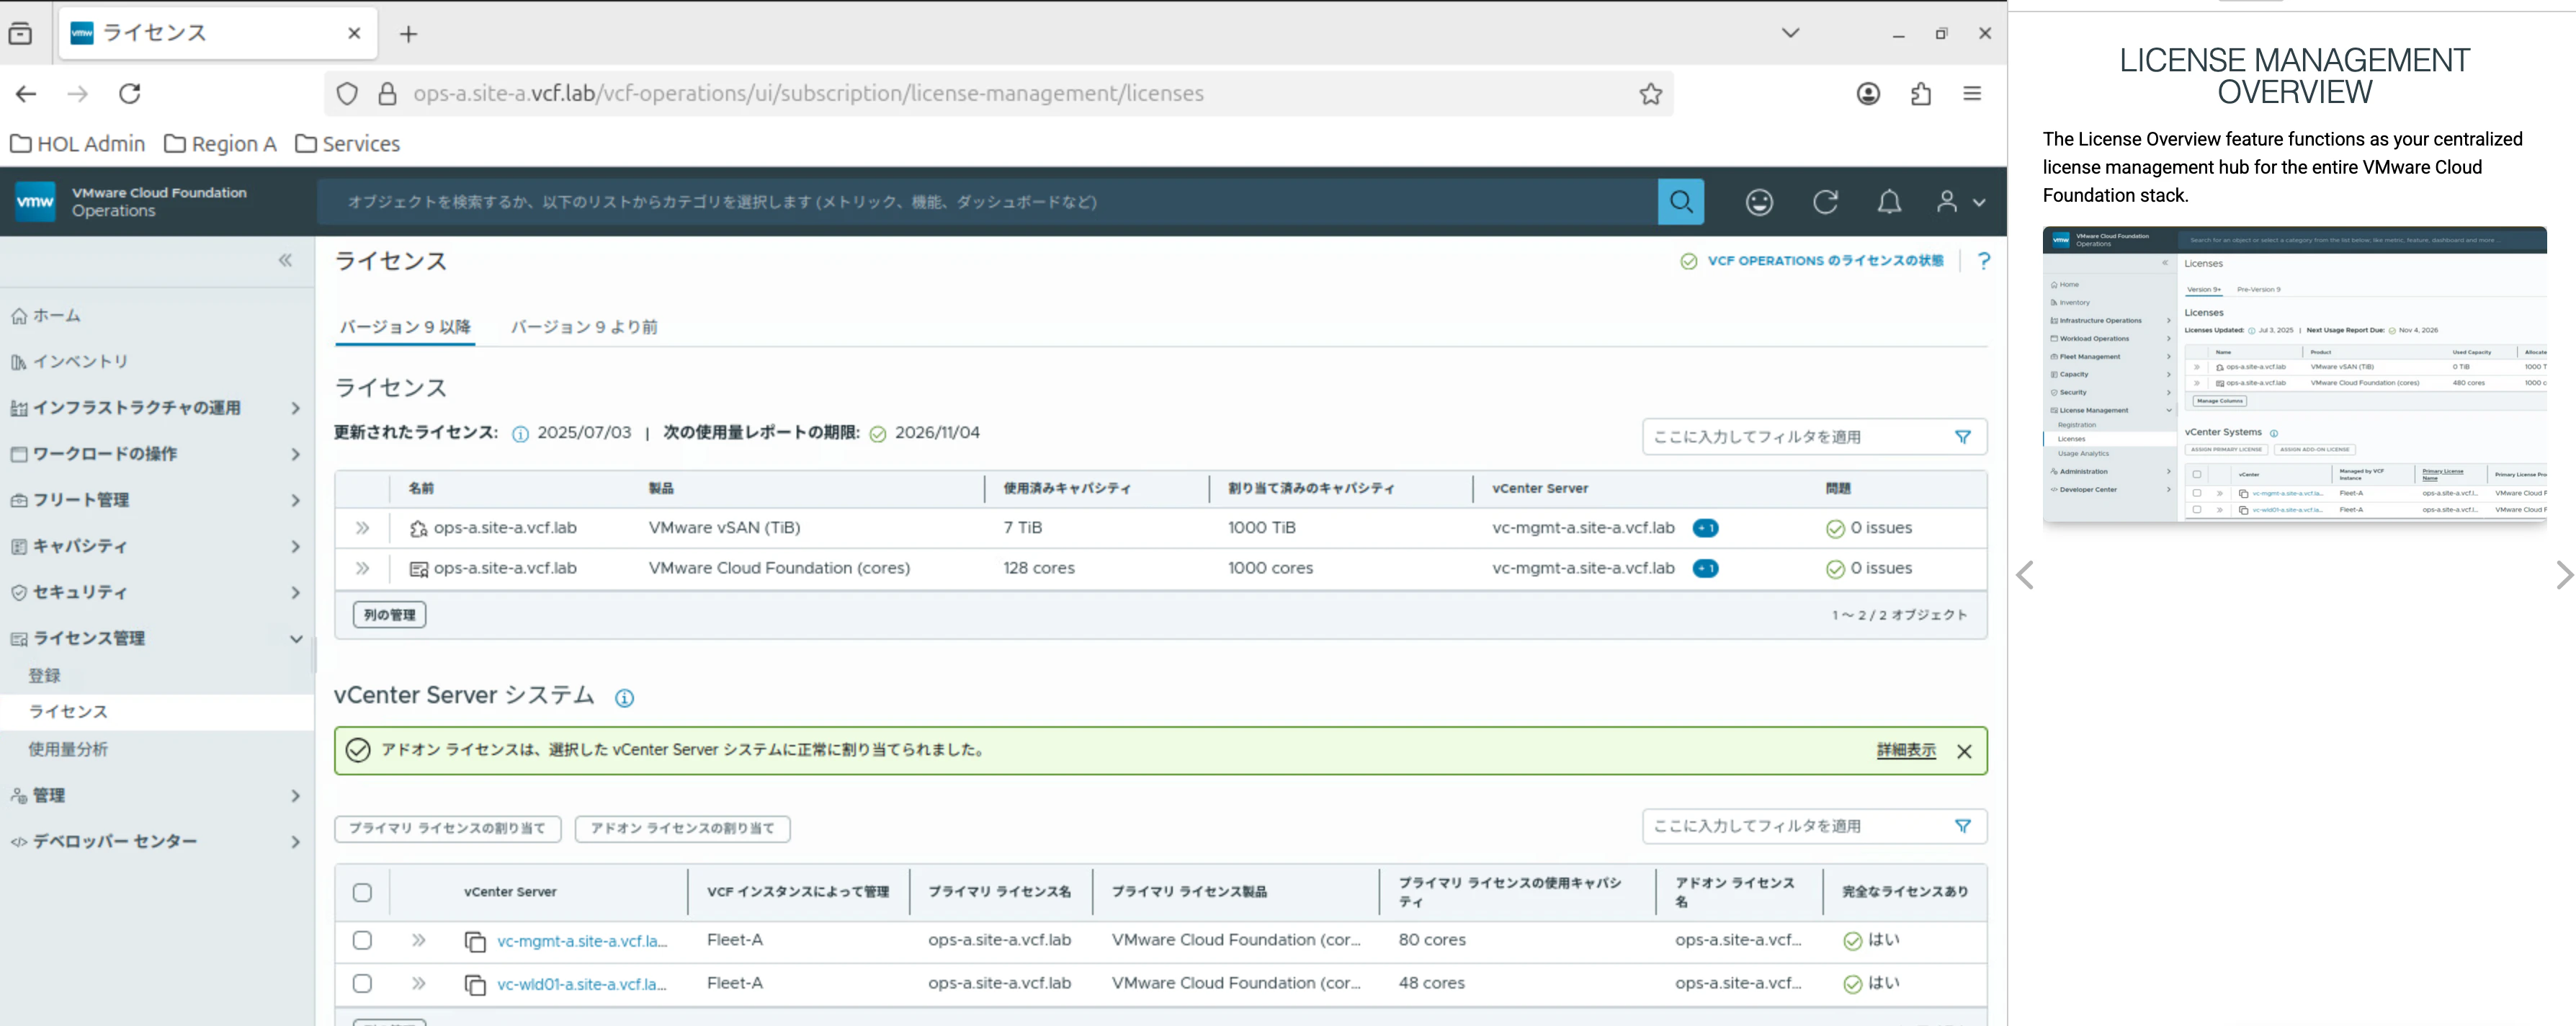Collapse the left navigation sidebar
Viewport: 2576px width, 1026px height.
pyautogui.click(x=285, y=261)
